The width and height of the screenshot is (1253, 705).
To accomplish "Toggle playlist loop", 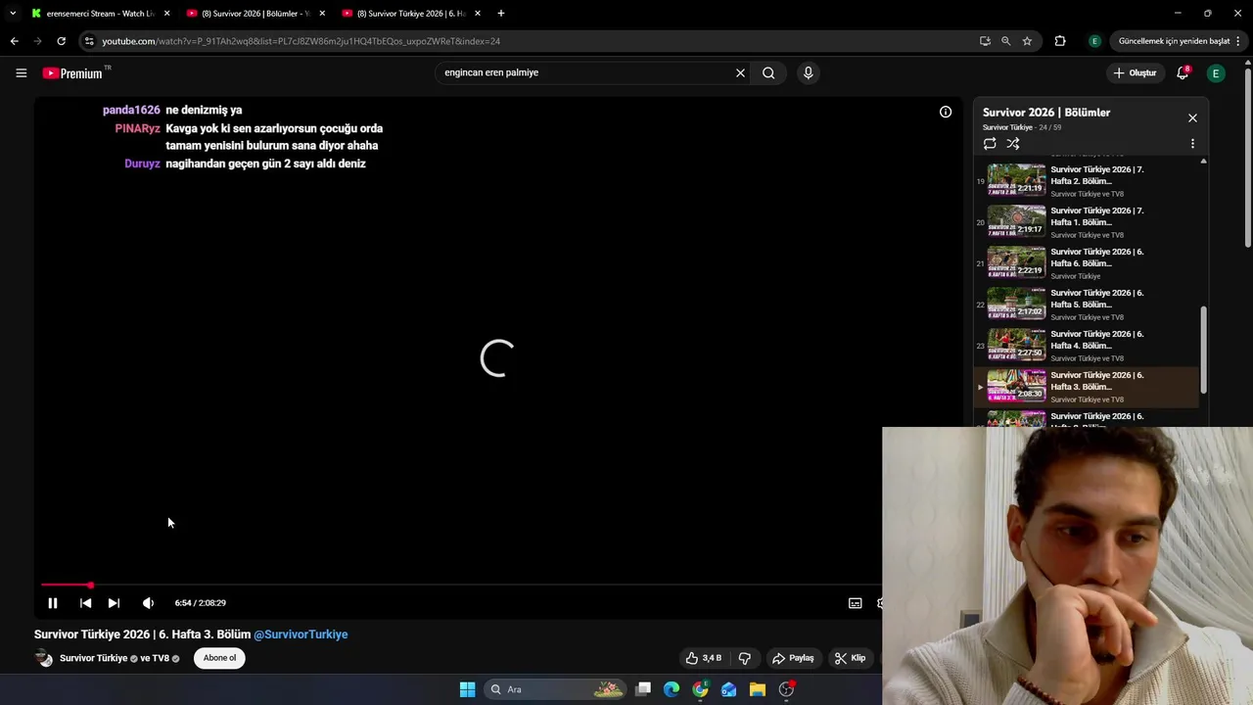I will point(990,143).
